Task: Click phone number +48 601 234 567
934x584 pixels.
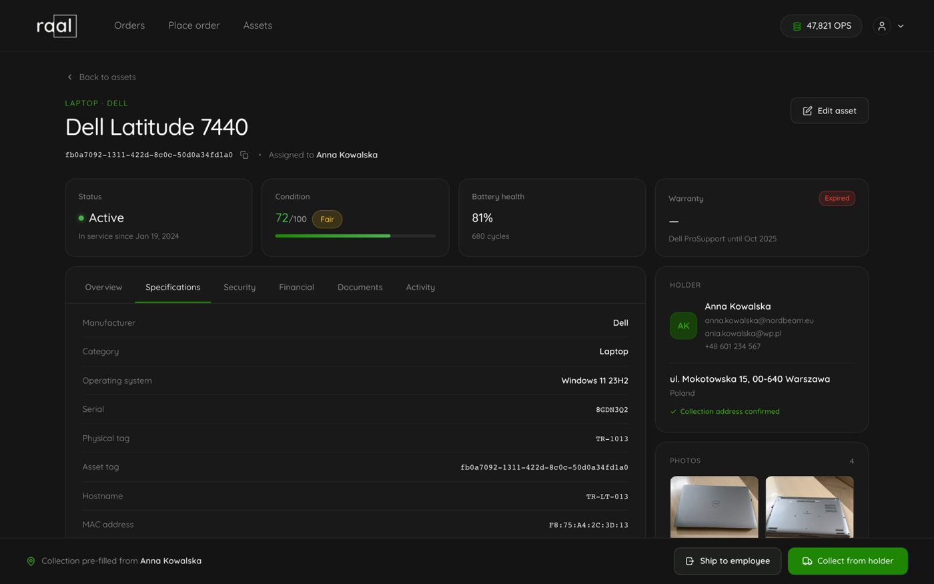Action: click(733, 346)
